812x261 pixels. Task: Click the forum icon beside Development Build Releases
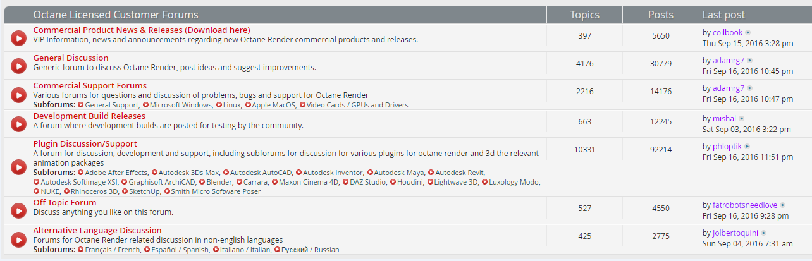pyautogui.click(x=18, y=124)
